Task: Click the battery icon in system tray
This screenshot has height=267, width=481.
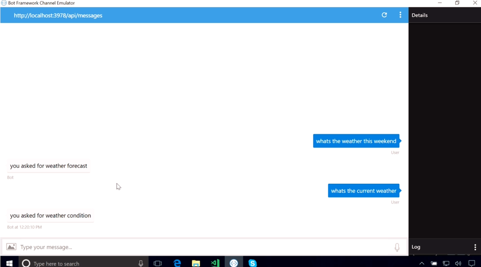Action: (434, 263)
